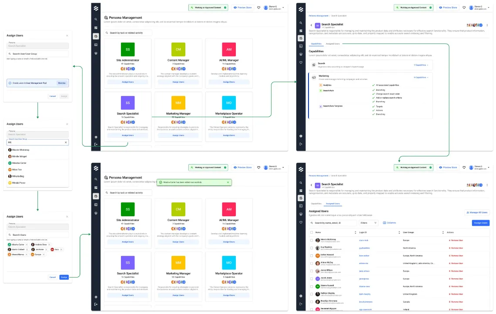Click Assign Users under Site Administrator in the top-left screen
The height and width of the screenshot is (314, 496).
point(128,82)
